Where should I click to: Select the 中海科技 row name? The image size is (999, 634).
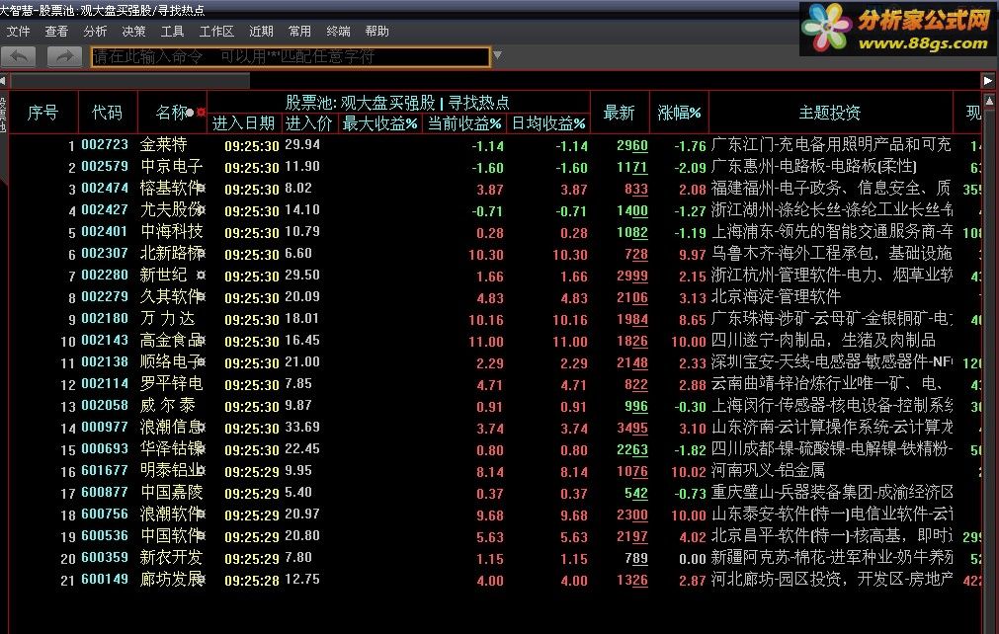(x=171, y=231)
